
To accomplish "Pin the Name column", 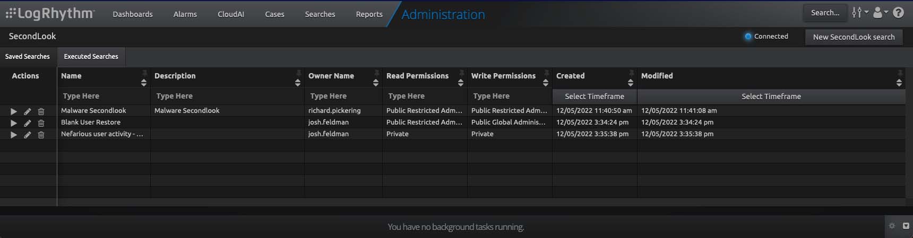I will [x=144, y=73].
